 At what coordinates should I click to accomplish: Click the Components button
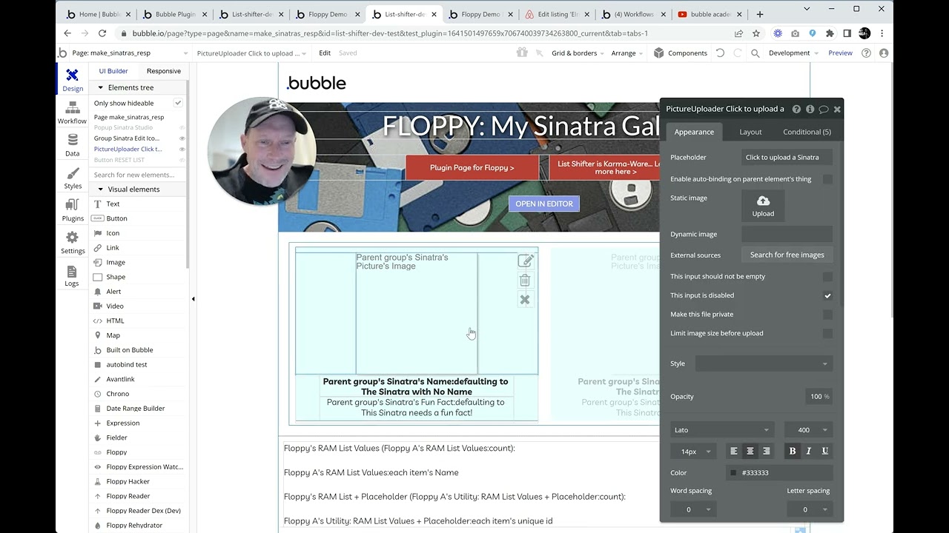[x=681, y=53]
